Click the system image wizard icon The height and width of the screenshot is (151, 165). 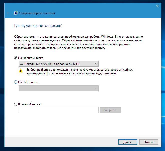(15, 13)
